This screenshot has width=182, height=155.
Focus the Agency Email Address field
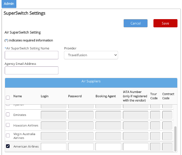31,70
